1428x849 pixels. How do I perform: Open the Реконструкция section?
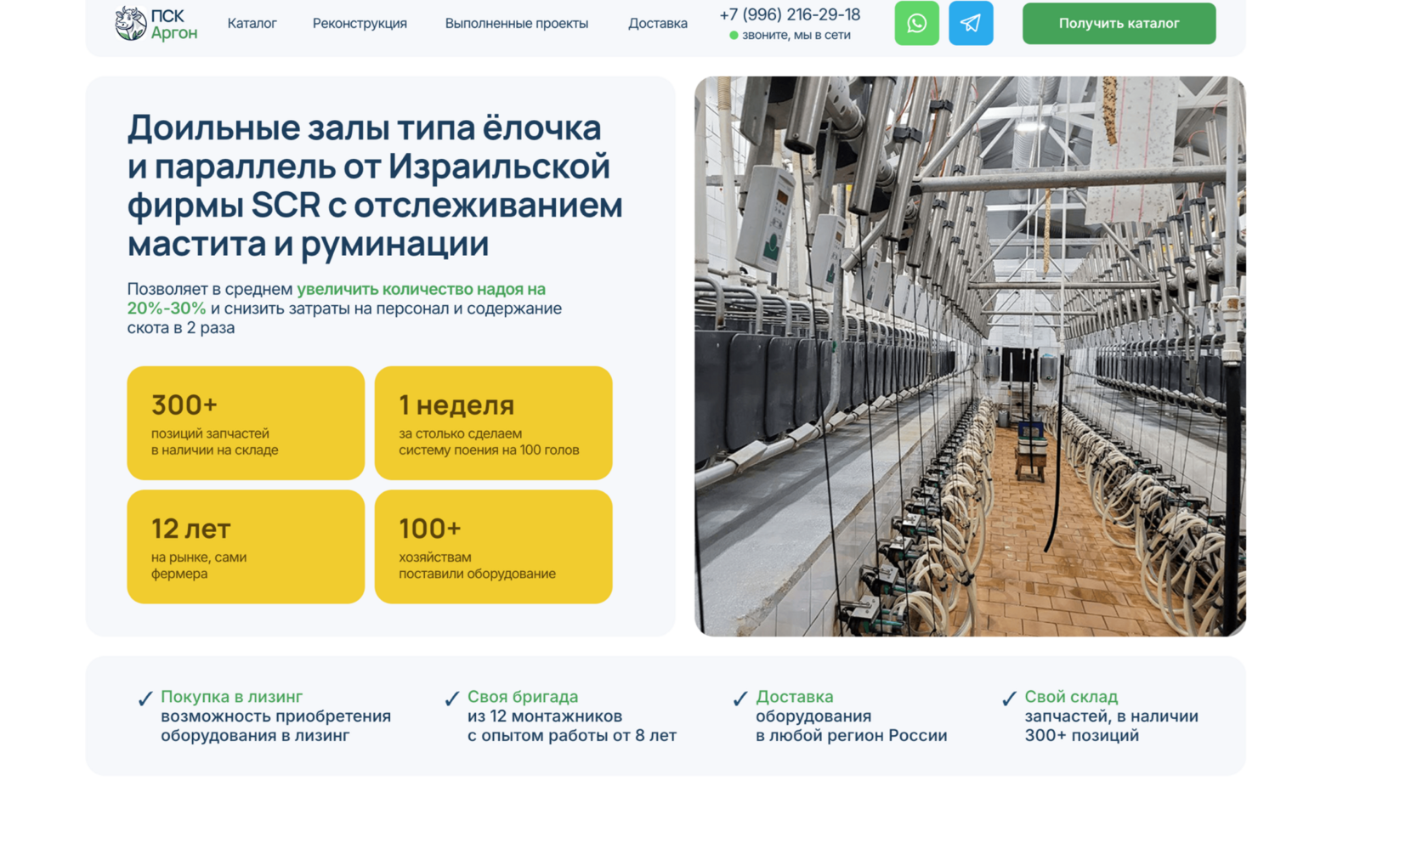click(x=360, y=23)
